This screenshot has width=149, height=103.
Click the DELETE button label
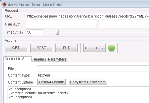pos(92,48)
